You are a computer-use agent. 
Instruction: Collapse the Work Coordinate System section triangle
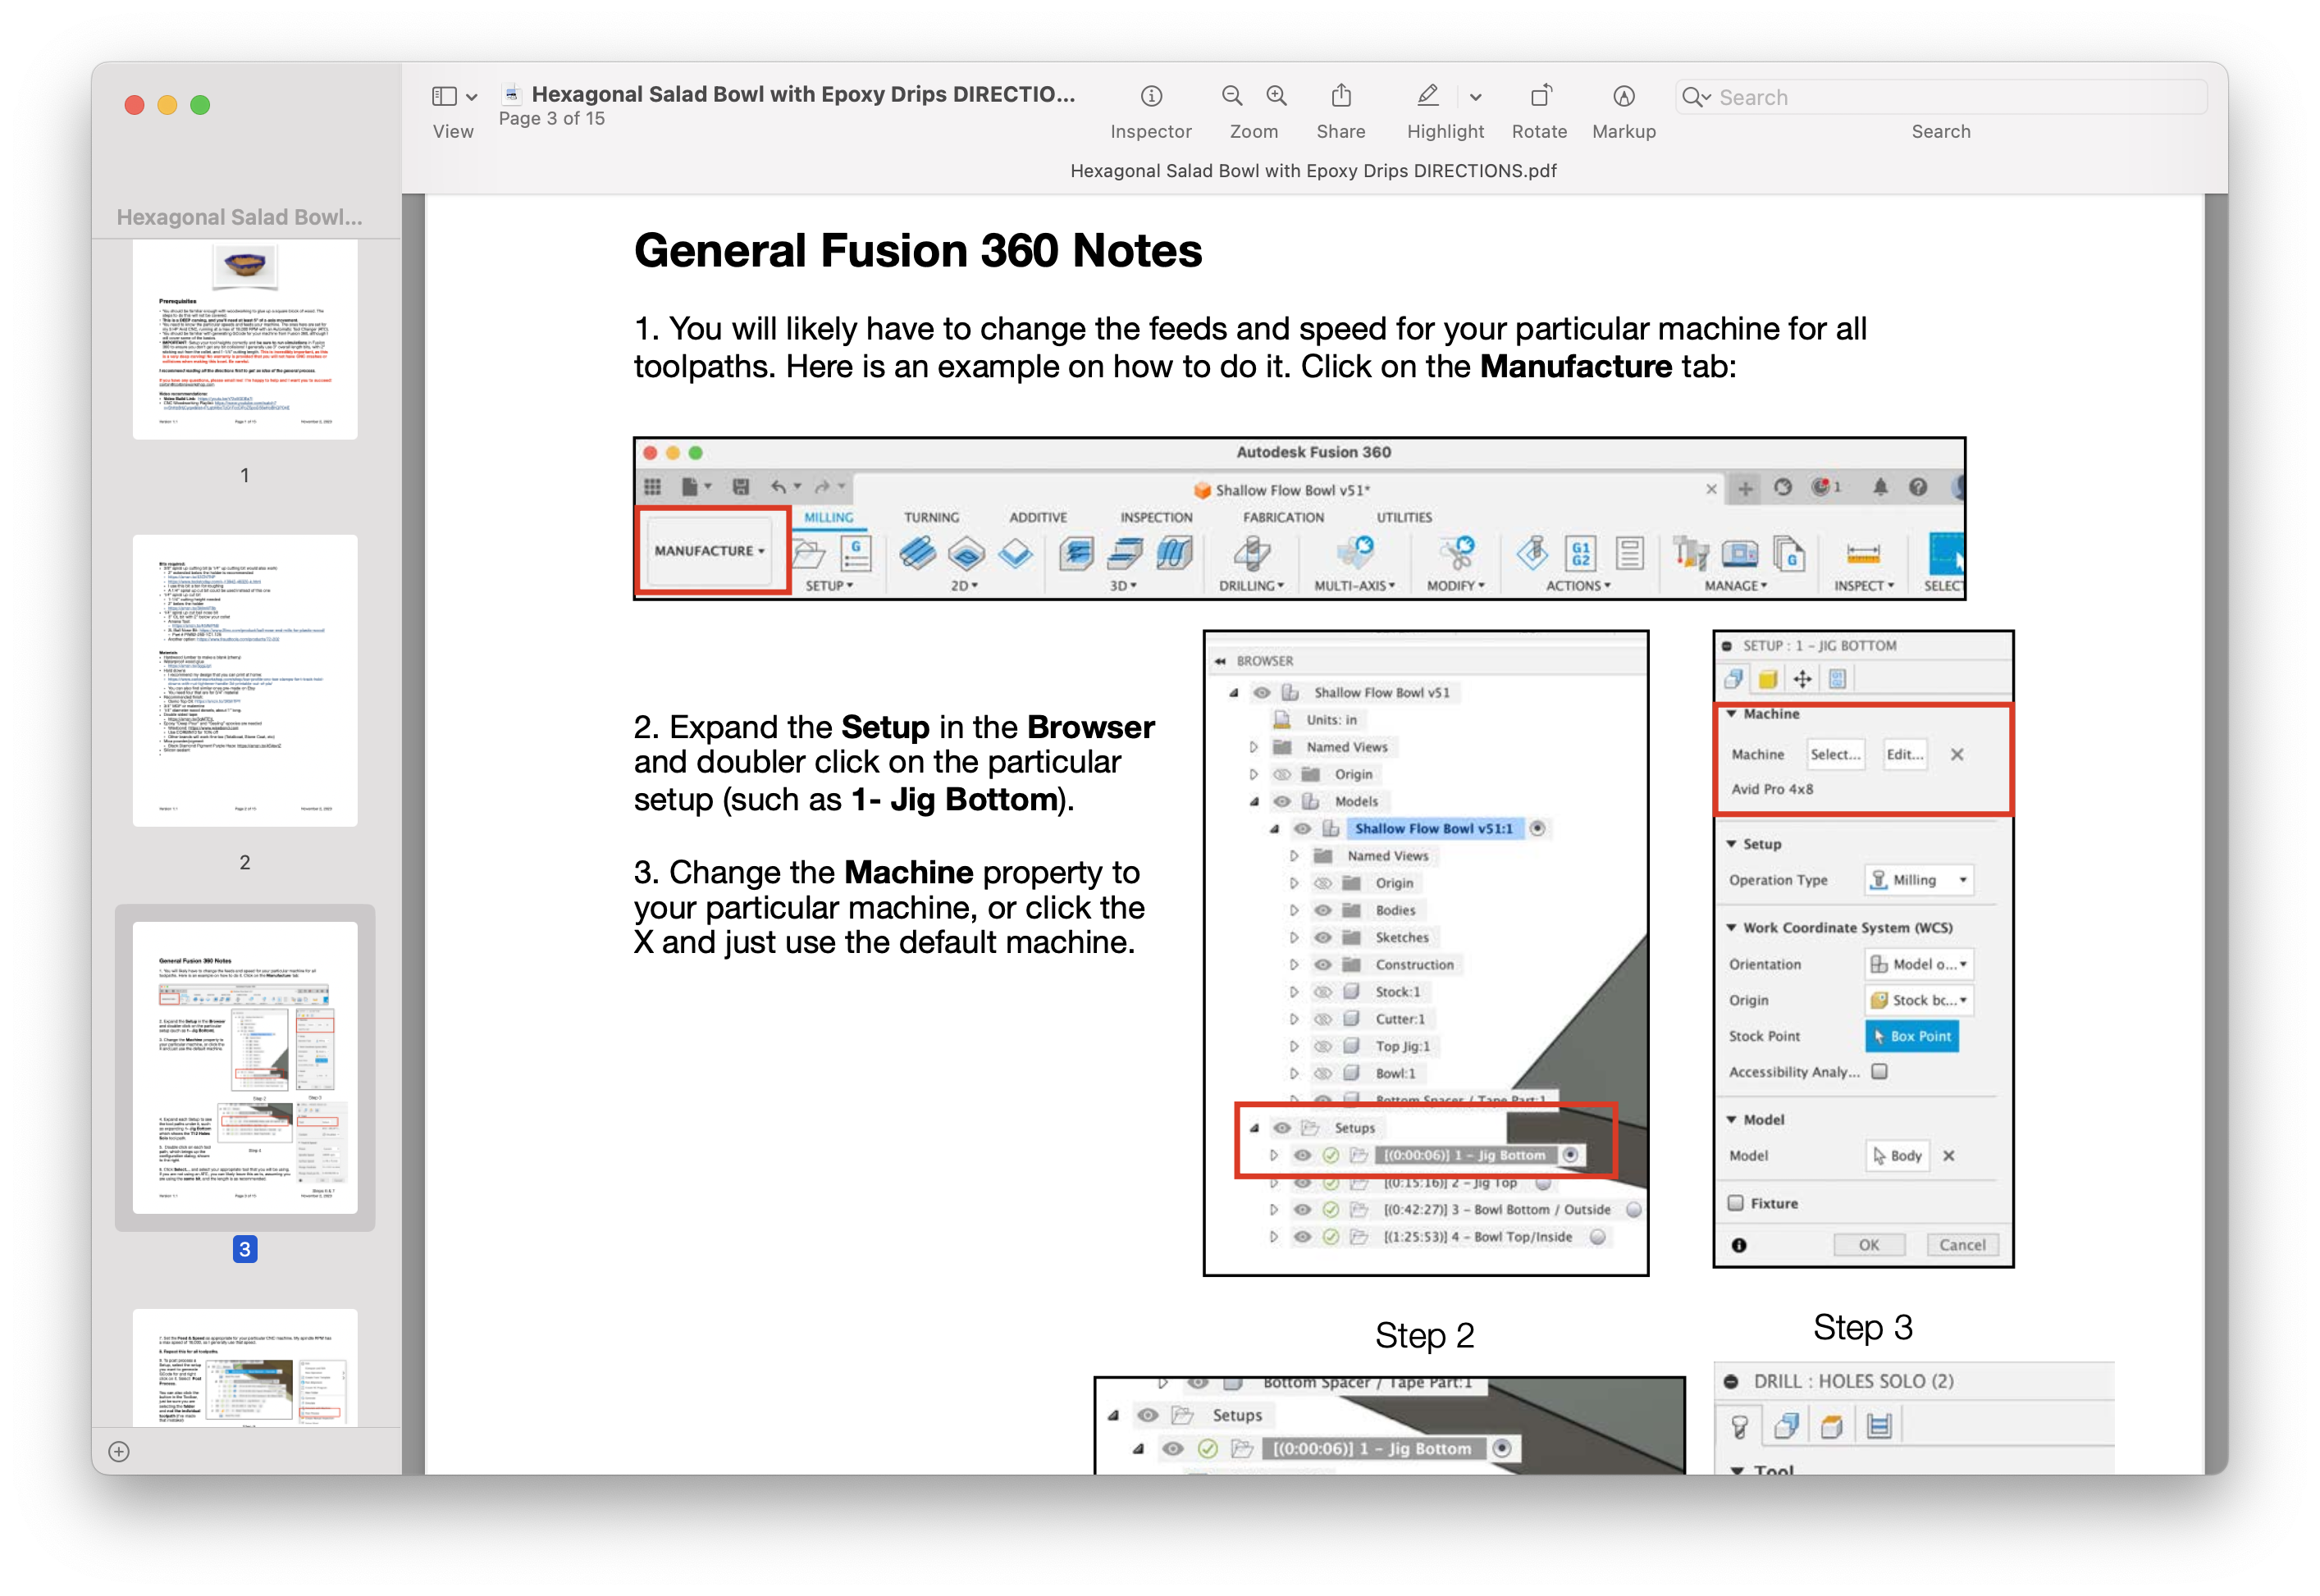tap(1731, 928)
